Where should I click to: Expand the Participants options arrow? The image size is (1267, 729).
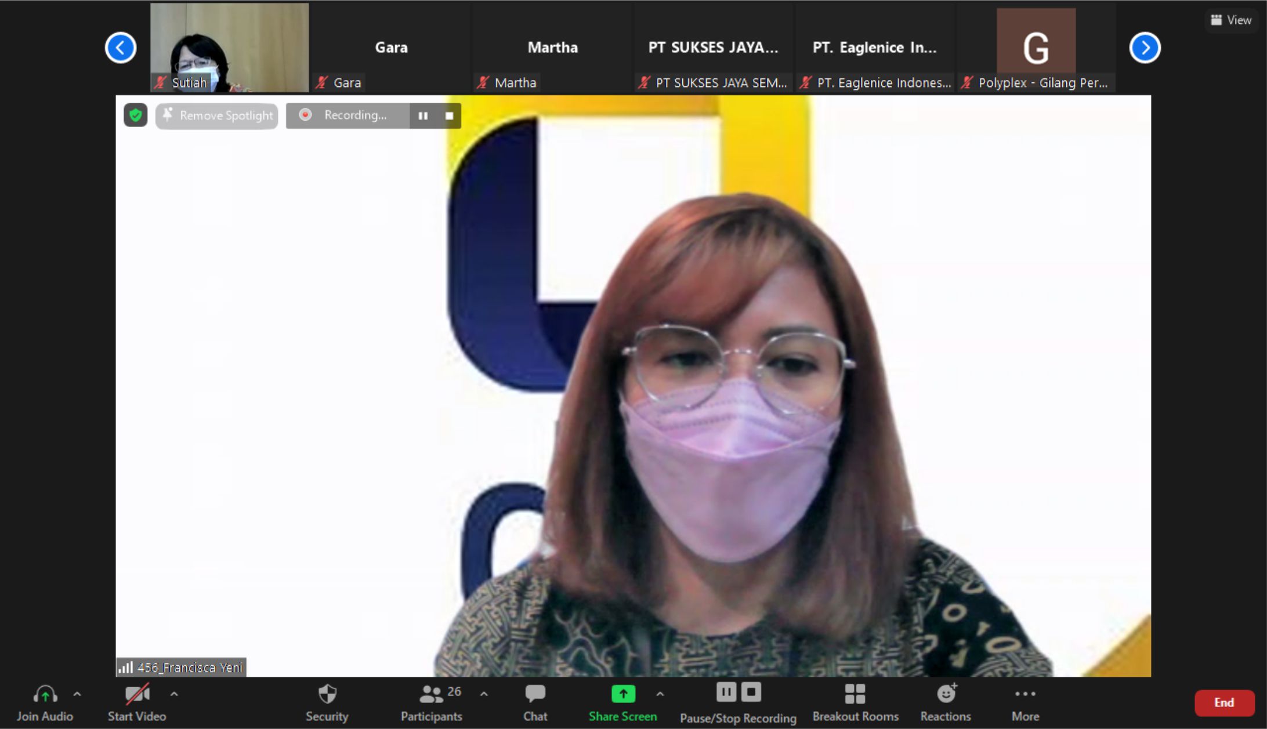(484, 694)
